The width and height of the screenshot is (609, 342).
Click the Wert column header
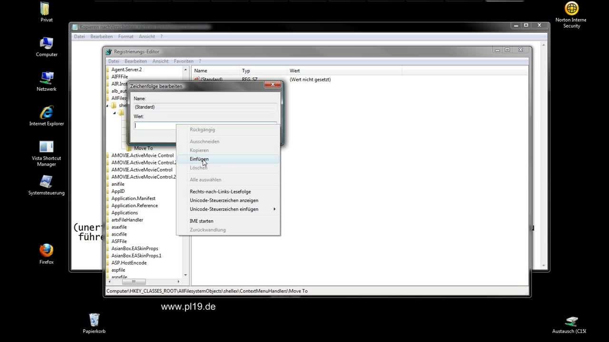(344, 71)
